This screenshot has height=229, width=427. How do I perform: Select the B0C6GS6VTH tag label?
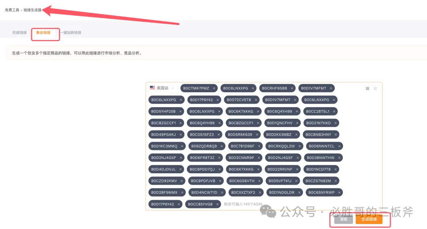tap(242, 181)
